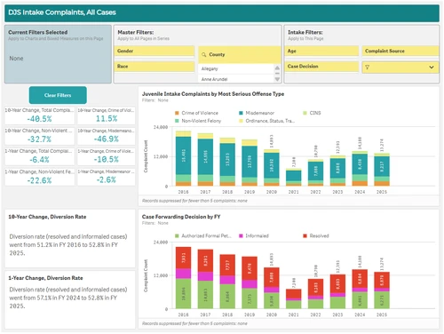Click the Ordinance, Status, Tra... legend swatch
The height and width of the screenshot is (334, 444).
click(241, 121)
